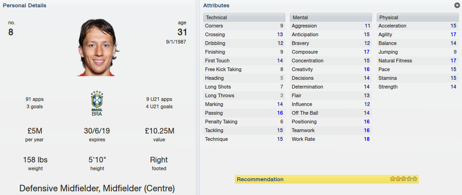Click the 30/6/19 contract expiry date
462x195 pixels.
click(97, 131)
